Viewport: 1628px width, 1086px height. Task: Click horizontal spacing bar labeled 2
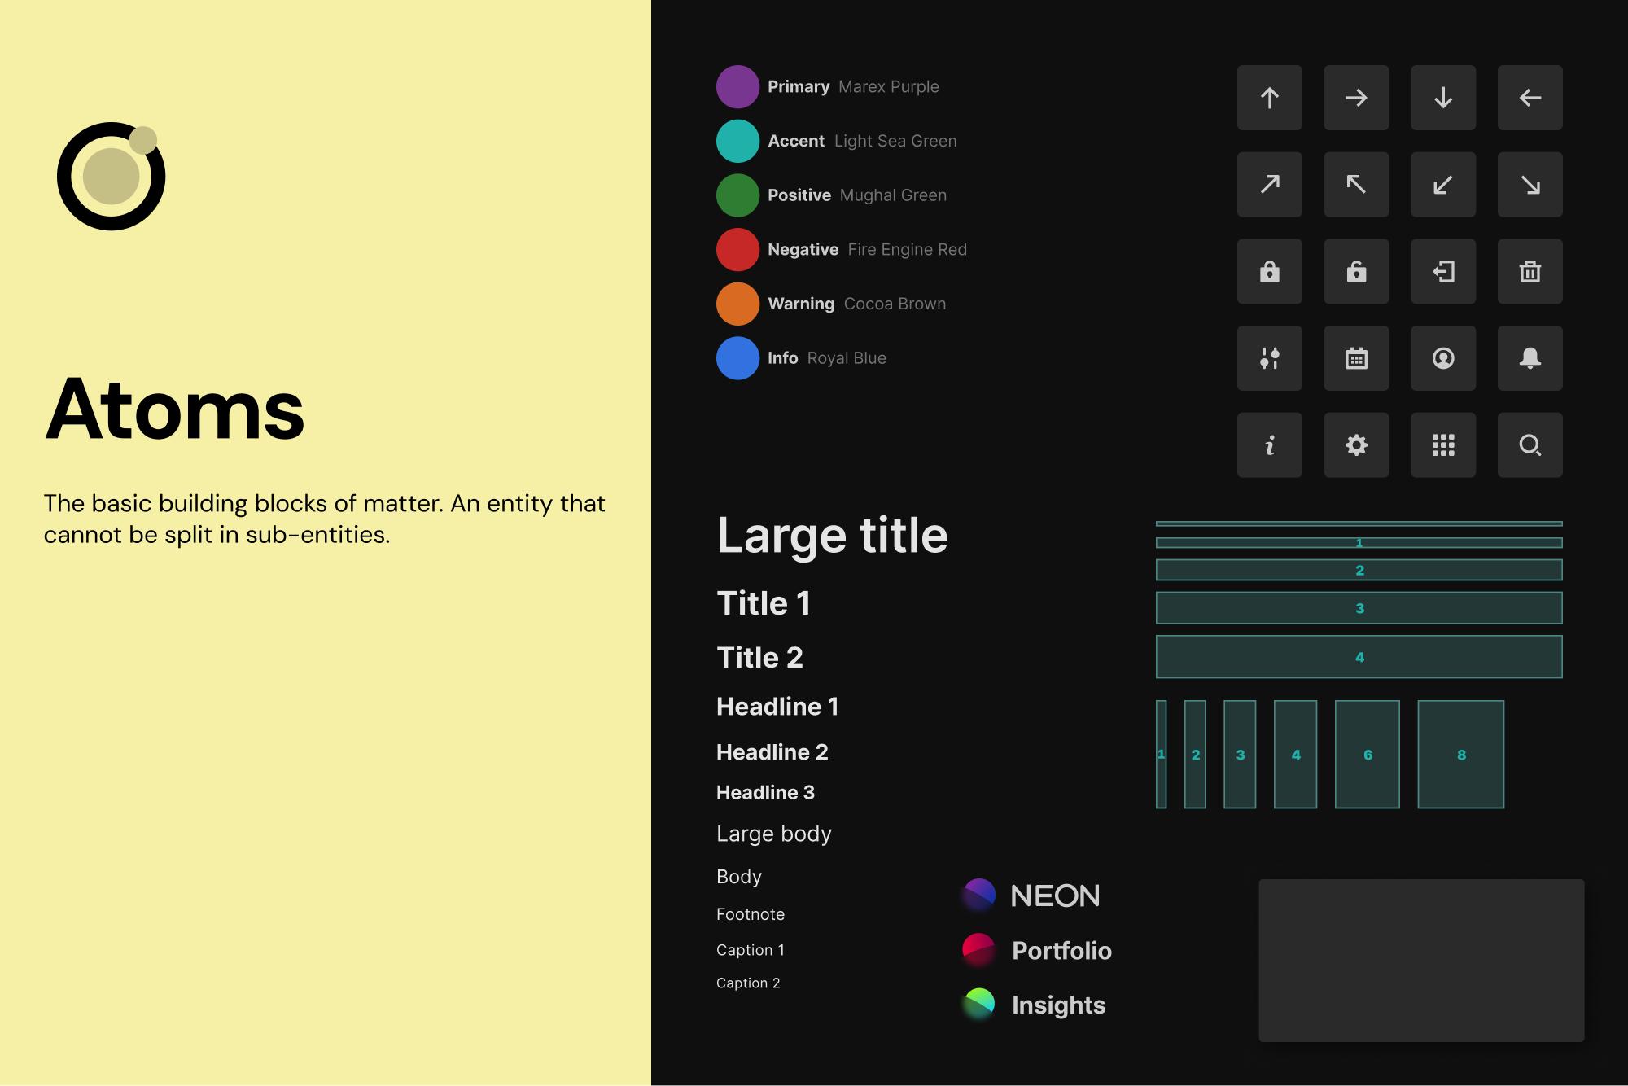(x=1359, y=570)
